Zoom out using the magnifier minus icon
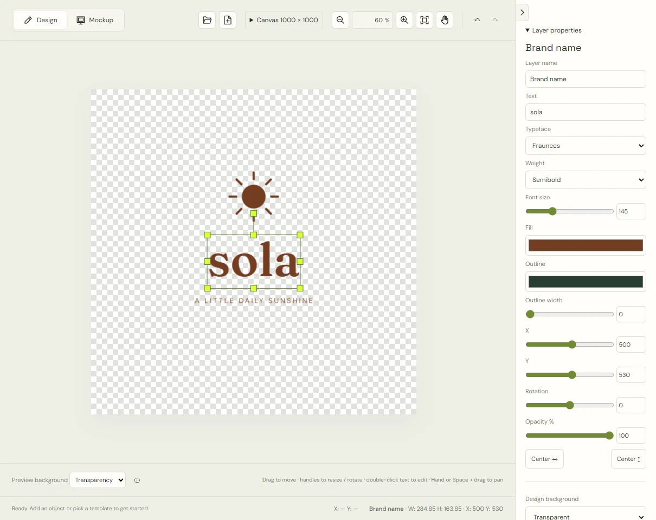 point(340,20)
